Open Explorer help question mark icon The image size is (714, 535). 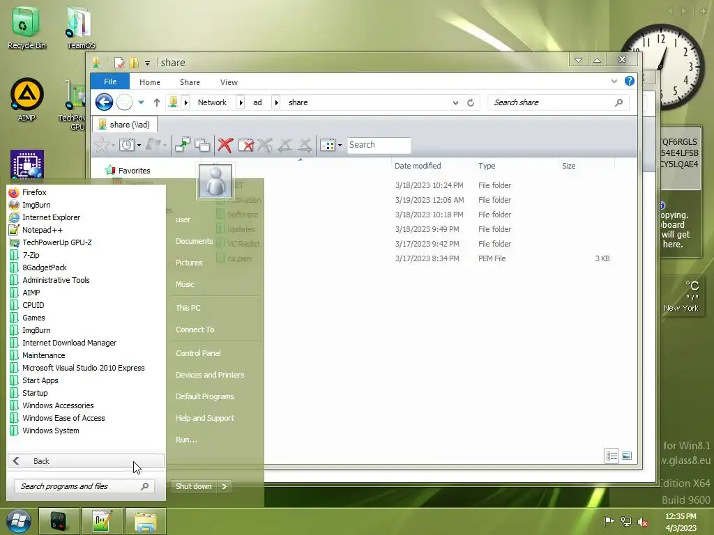tap(630, 81)
